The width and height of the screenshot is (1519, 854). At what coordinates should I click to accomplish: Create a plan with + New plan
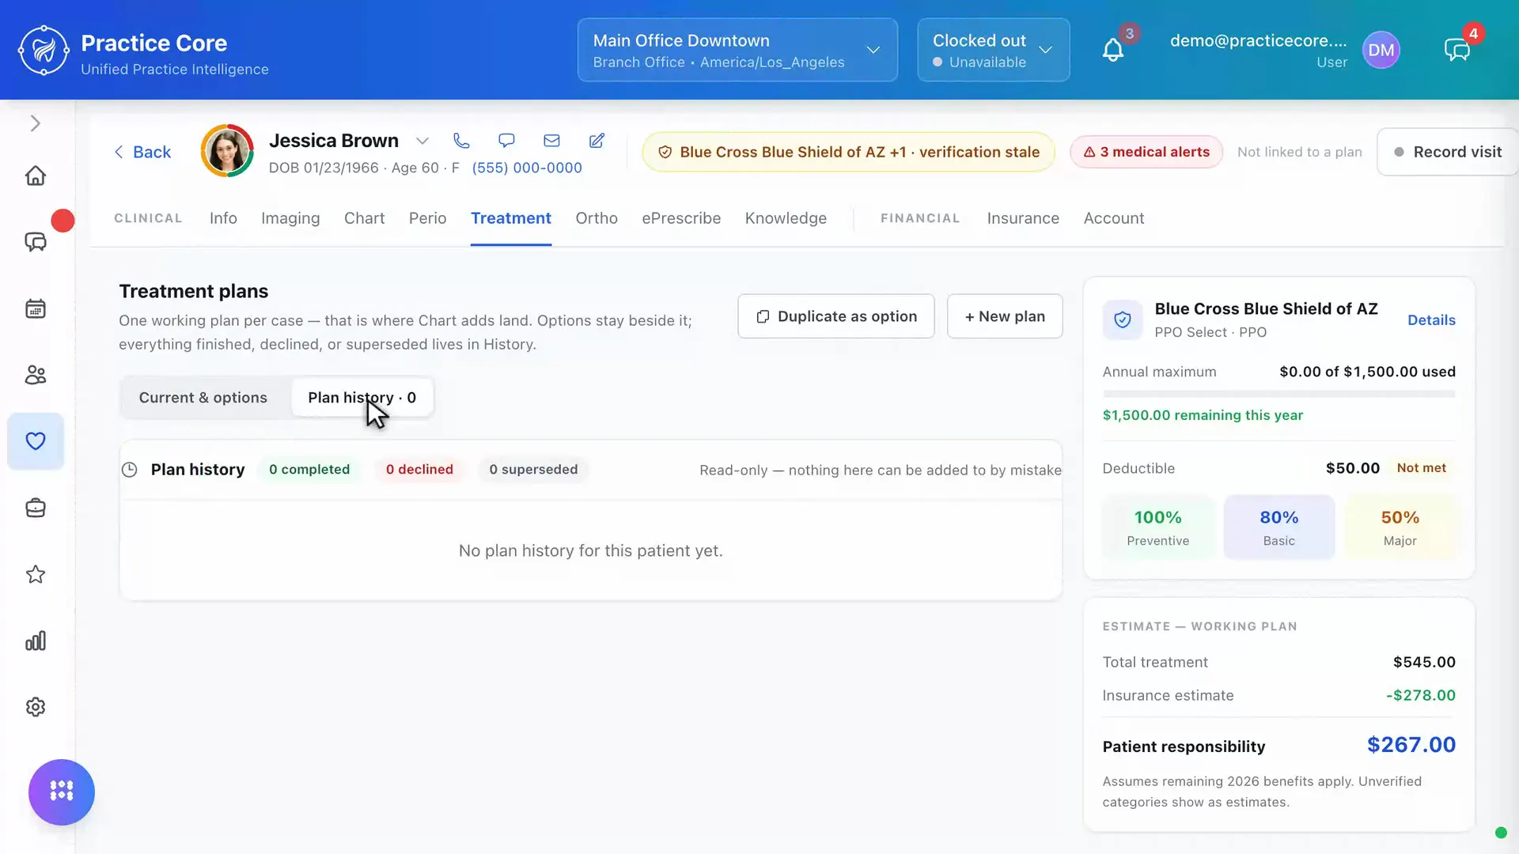1005,316
